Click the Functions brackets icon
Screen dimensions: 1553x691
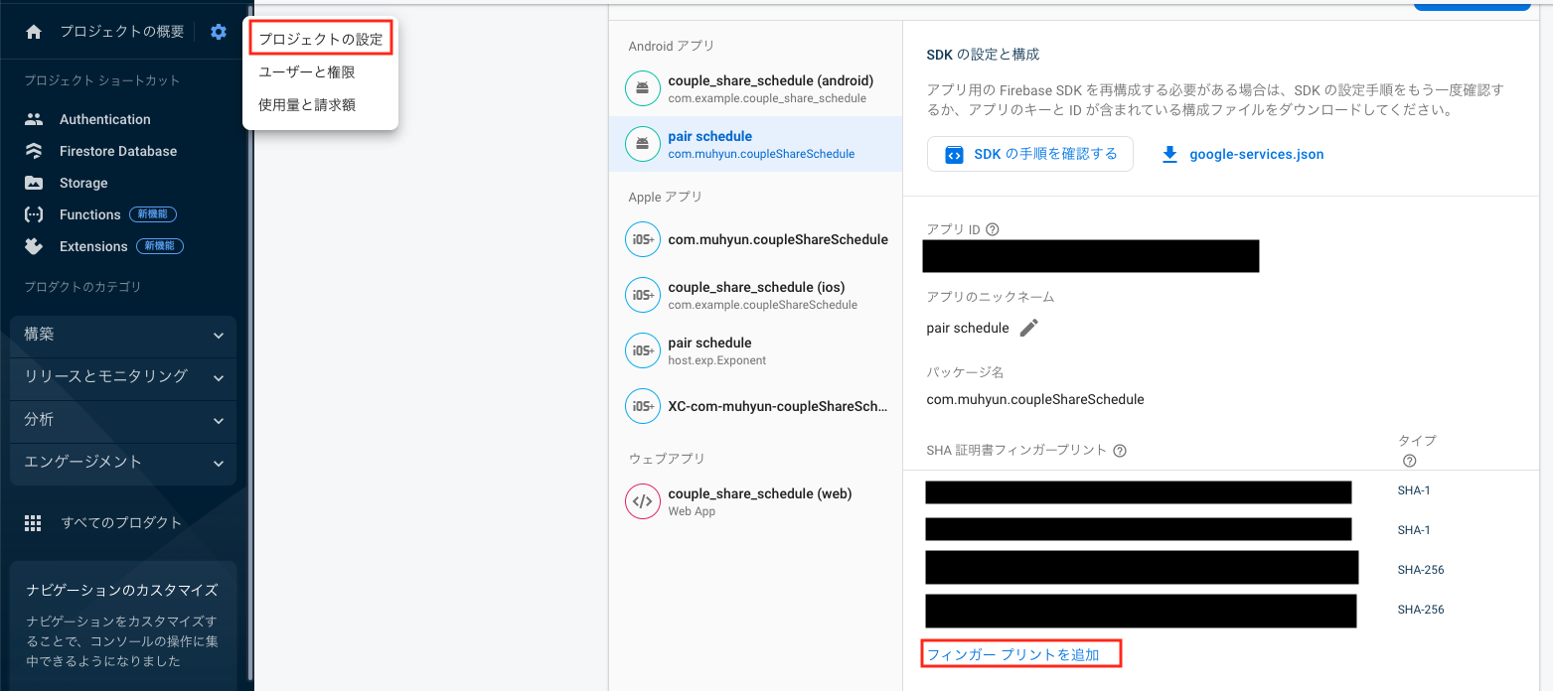[34, 214]
